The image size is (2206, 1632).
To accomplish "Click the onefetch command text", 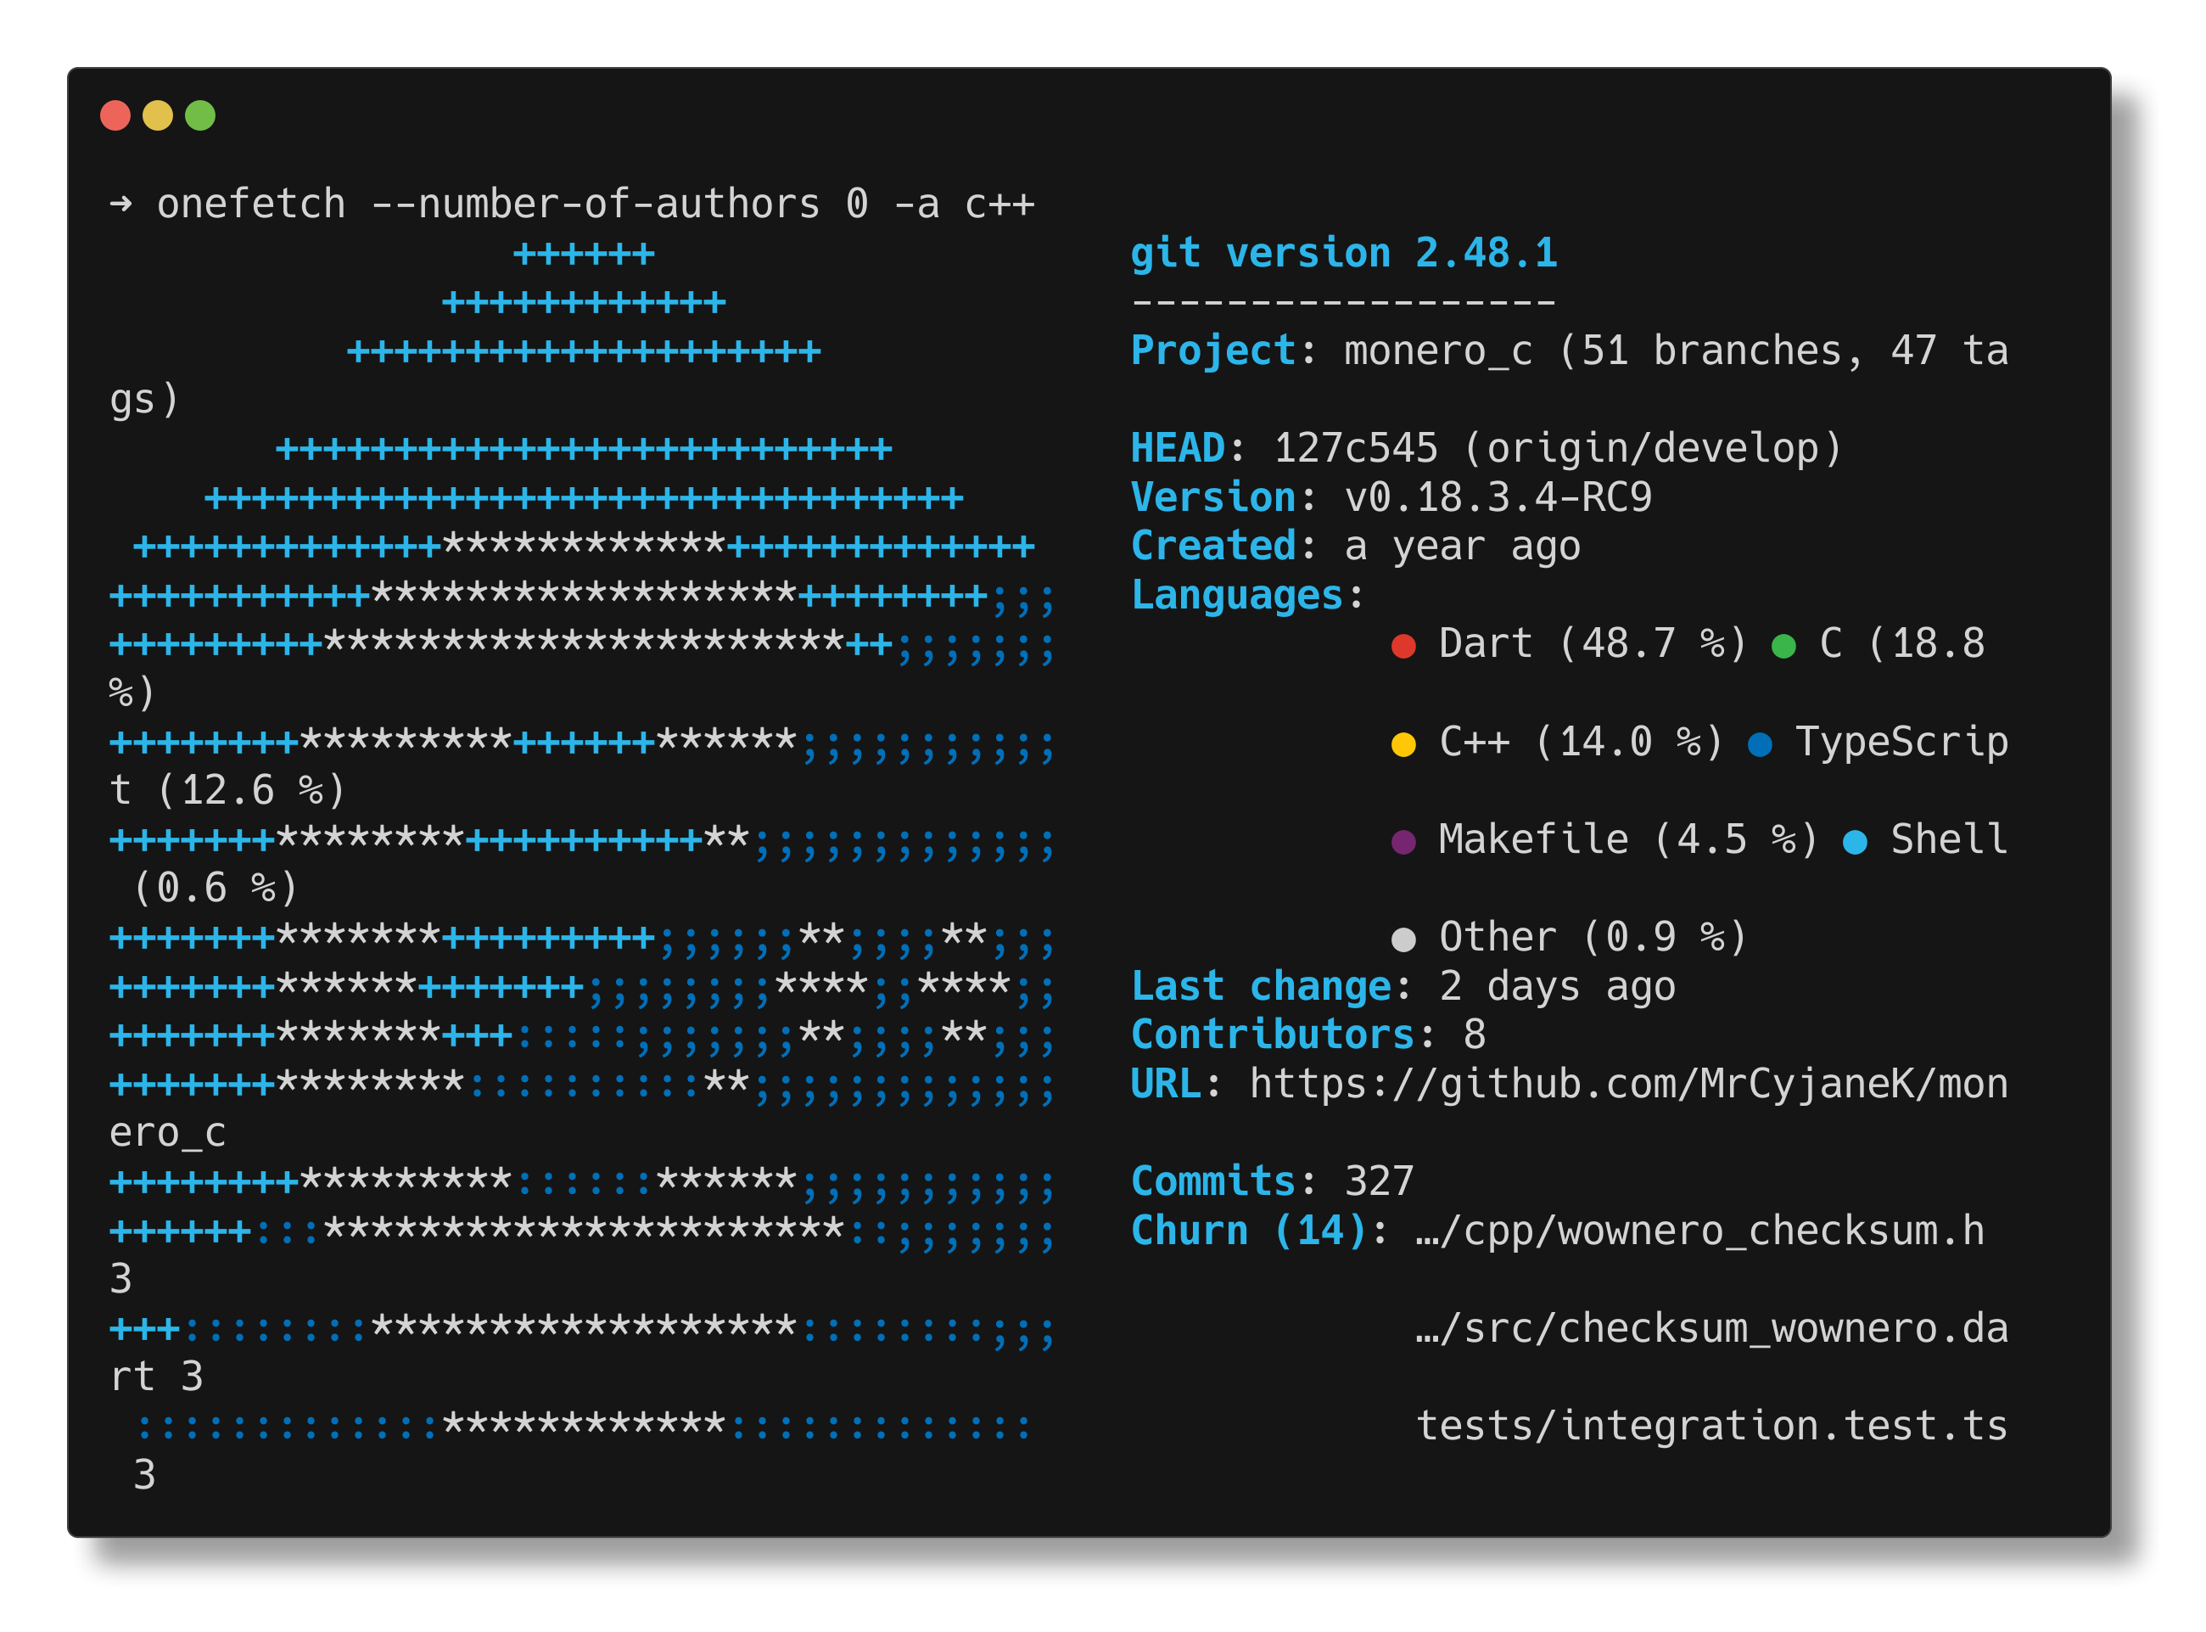I will (x=252, y=204).
